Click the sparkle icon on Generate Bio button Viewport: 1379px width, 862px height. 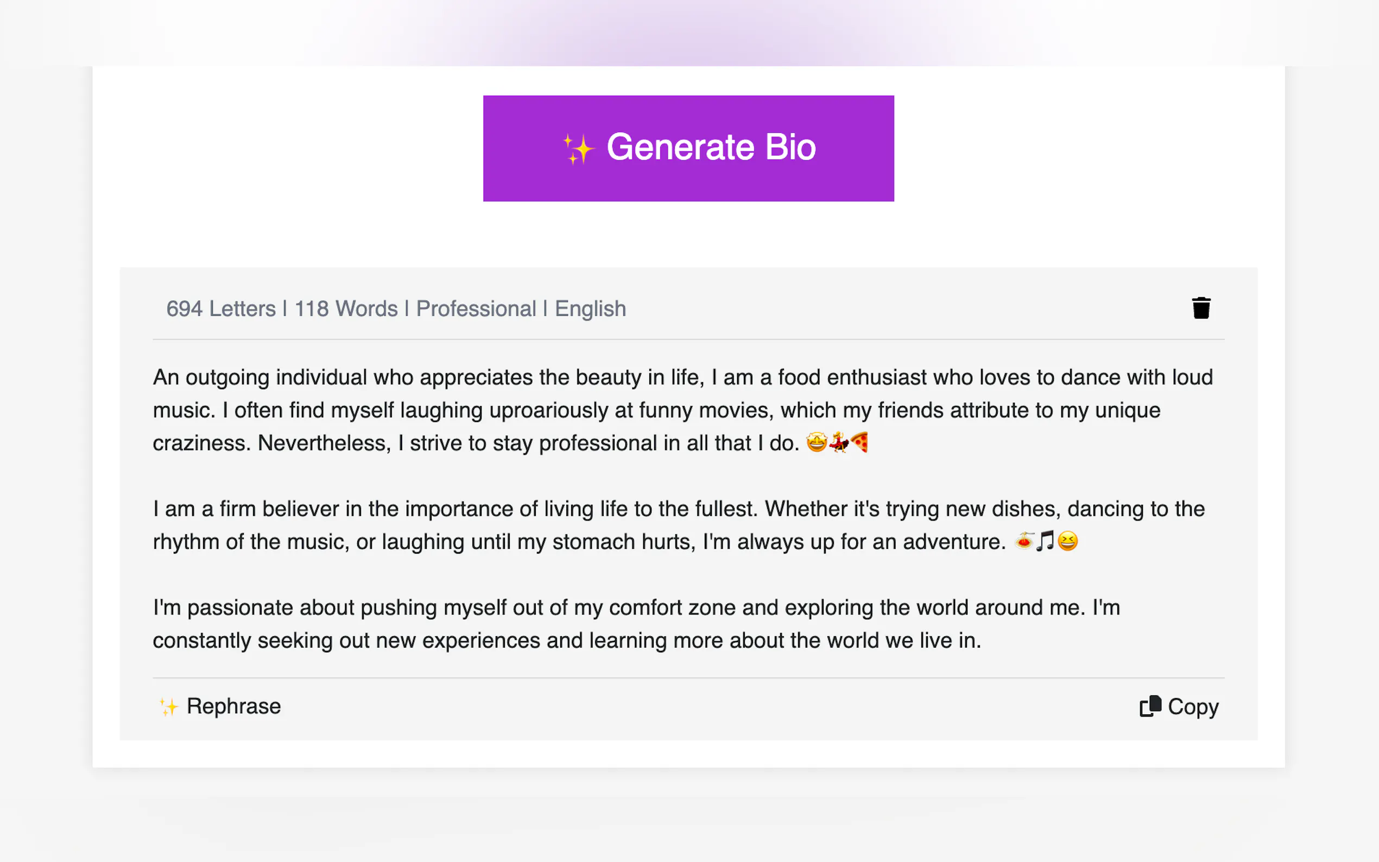point(579,148)
